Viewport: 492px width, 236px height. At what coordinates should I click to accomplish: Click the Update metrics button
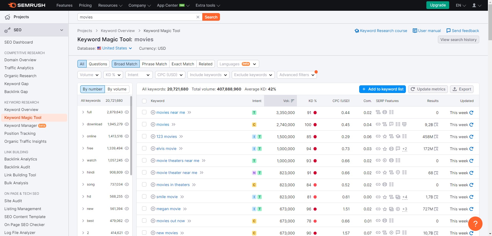(428, 89)
